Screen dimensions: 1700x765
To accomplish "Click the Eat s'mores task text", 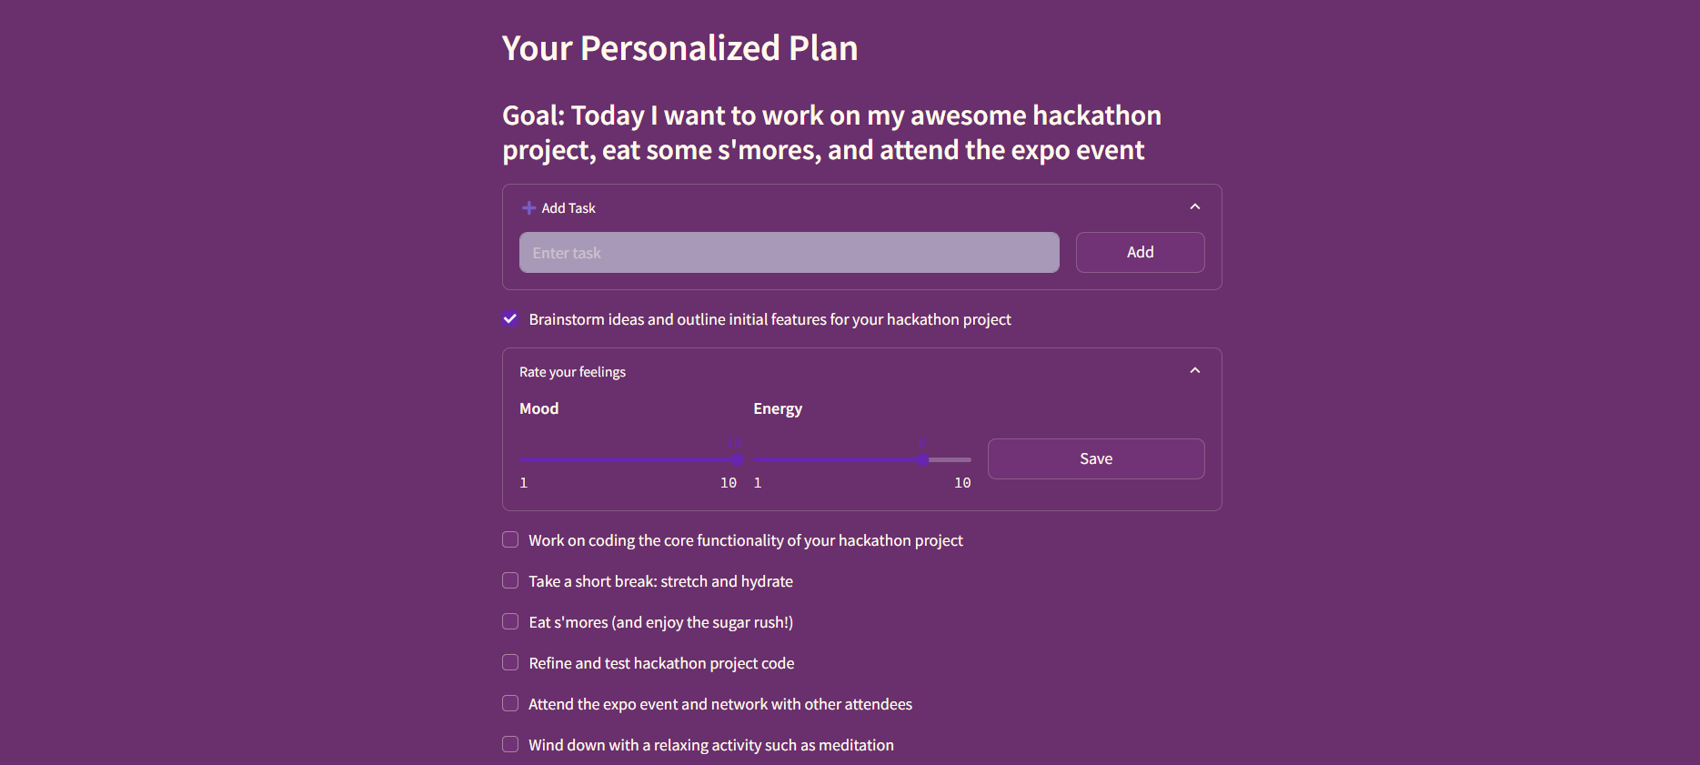I will pos(660,622).
